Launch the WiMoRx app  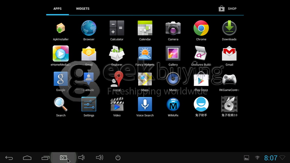[173, 104]
